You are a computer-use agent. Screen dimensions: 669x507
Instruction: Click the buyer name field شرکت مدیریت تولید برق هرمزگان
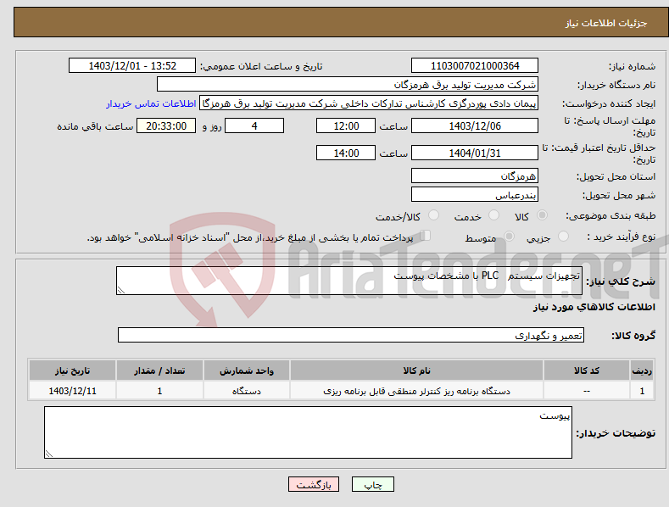[x=348, y=85]
